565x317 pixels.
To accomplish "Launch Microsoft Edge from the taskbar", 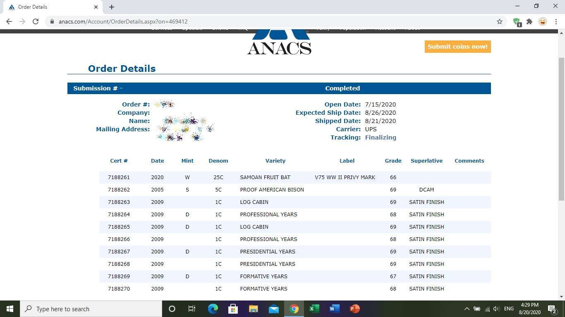I will (x=213, y=309).
